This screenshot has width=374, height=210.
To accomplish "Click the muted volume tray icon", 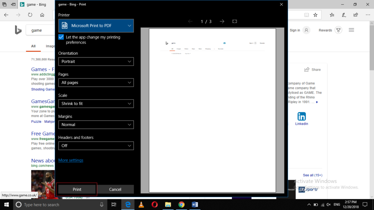I will 328,205.
